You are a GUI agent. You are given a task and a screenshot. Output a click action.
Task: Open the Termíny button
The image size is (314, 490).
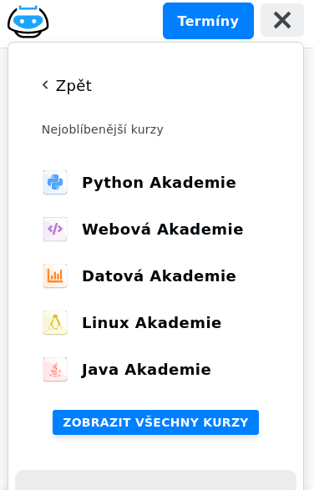pyautogui.click(x=208, y=21)
